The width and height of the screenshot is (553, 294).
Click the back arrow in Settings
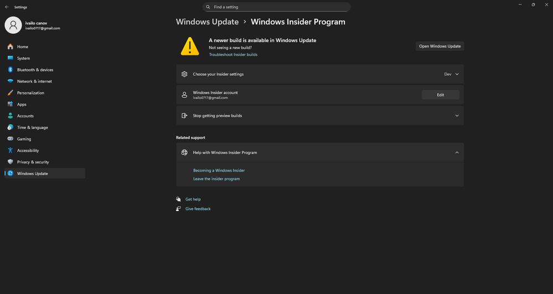pyautogui.click(x=7, y=7)
